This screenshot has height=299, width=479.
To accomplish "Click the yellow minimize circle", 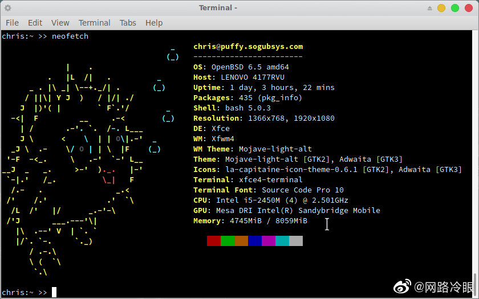I will point(441,8).
